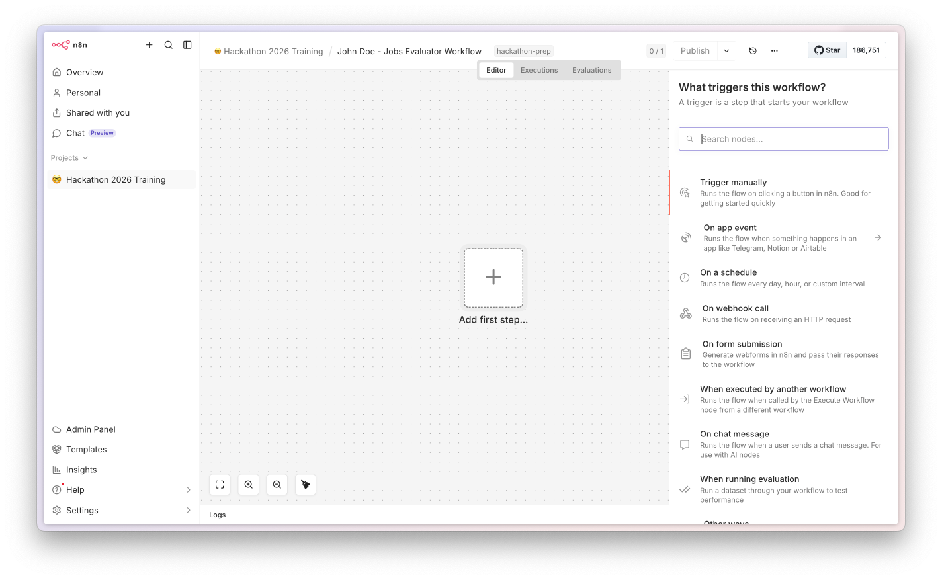Viewport: 942px width, 580px height.
Task: Expand the Settings submenu
Action: point(189,511)
